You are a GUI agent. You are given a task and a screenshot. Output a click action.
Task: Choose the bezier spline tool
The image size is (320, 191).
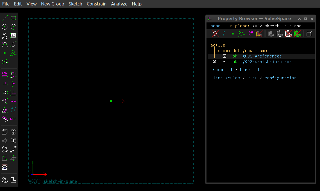(13, 44)
